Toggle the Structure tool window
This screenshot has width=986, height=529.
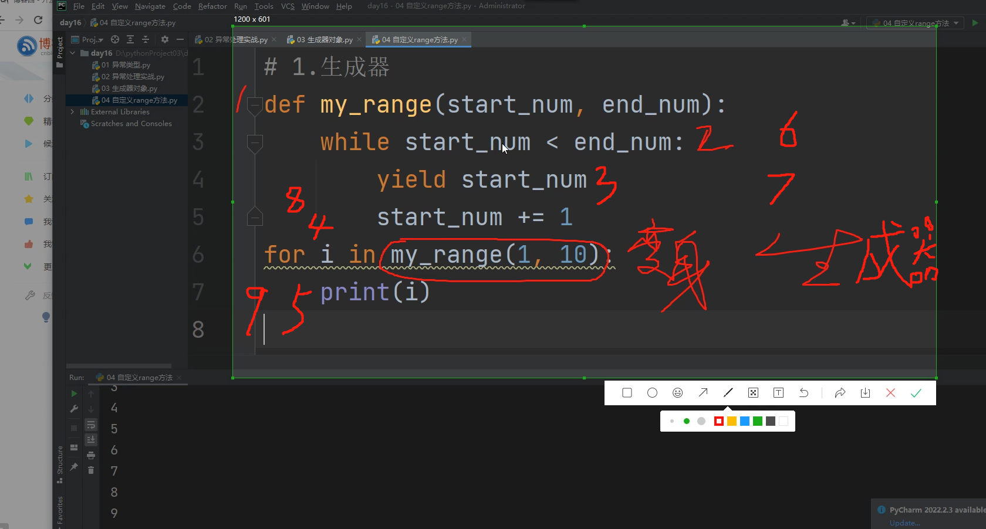[x=60, y=464]
